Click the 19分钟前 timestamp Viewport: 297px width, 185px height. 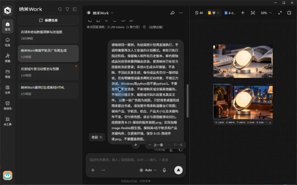(x=27, y=38)
